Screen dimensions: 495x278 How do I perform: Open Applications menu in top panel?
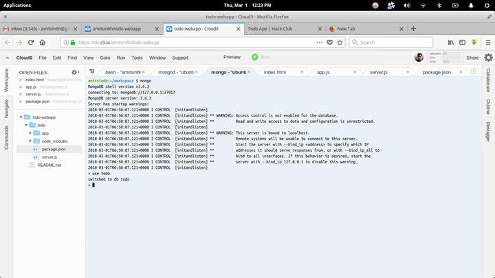17,5
